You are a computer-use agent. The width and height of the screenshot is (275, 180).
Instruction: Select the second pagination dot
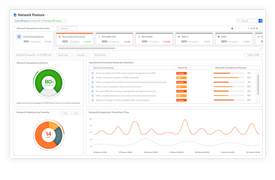pyautogui.click(x=236, y=28)
